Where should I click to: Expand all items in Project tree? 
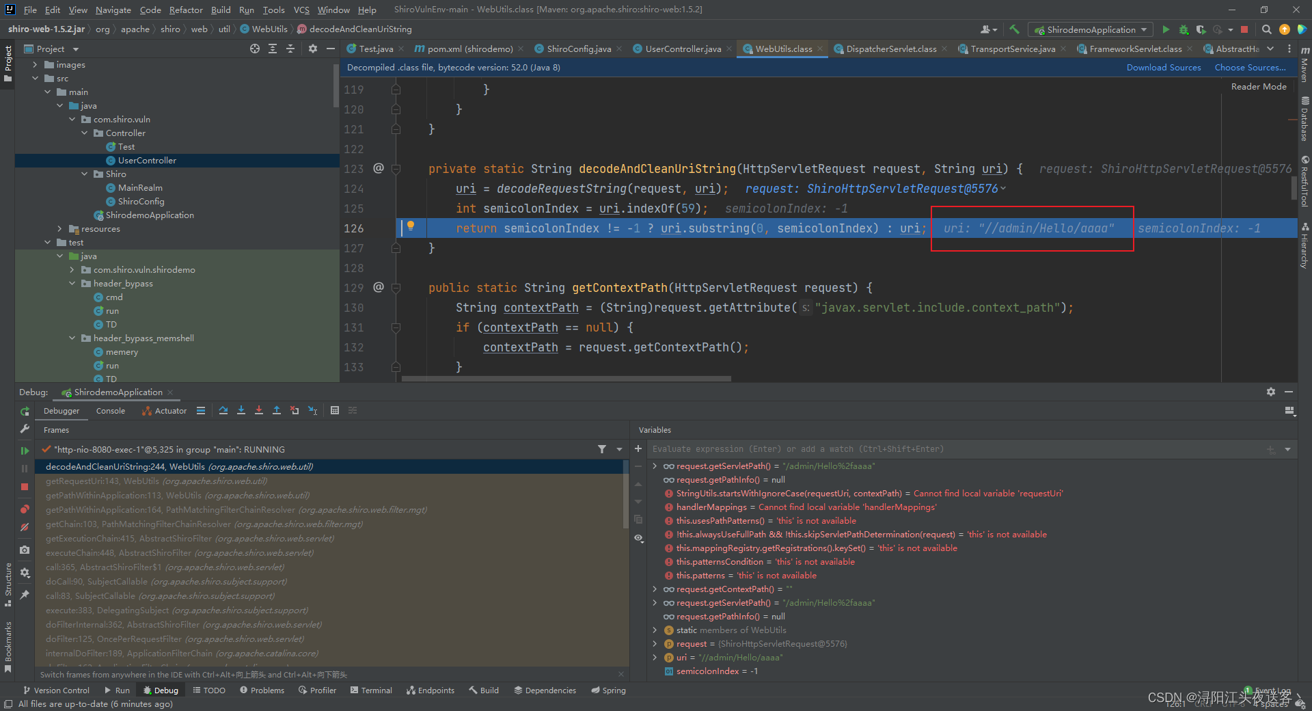(x=273, y=49)
